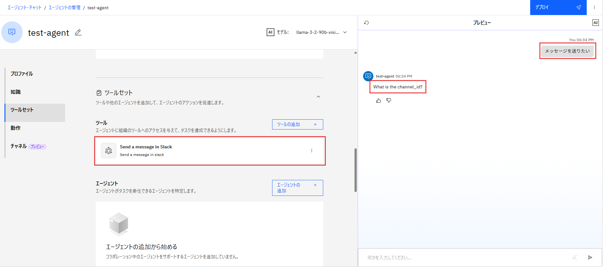Click the vertical scrollbar thumb of the settings pane

click(x=355, y=170)
